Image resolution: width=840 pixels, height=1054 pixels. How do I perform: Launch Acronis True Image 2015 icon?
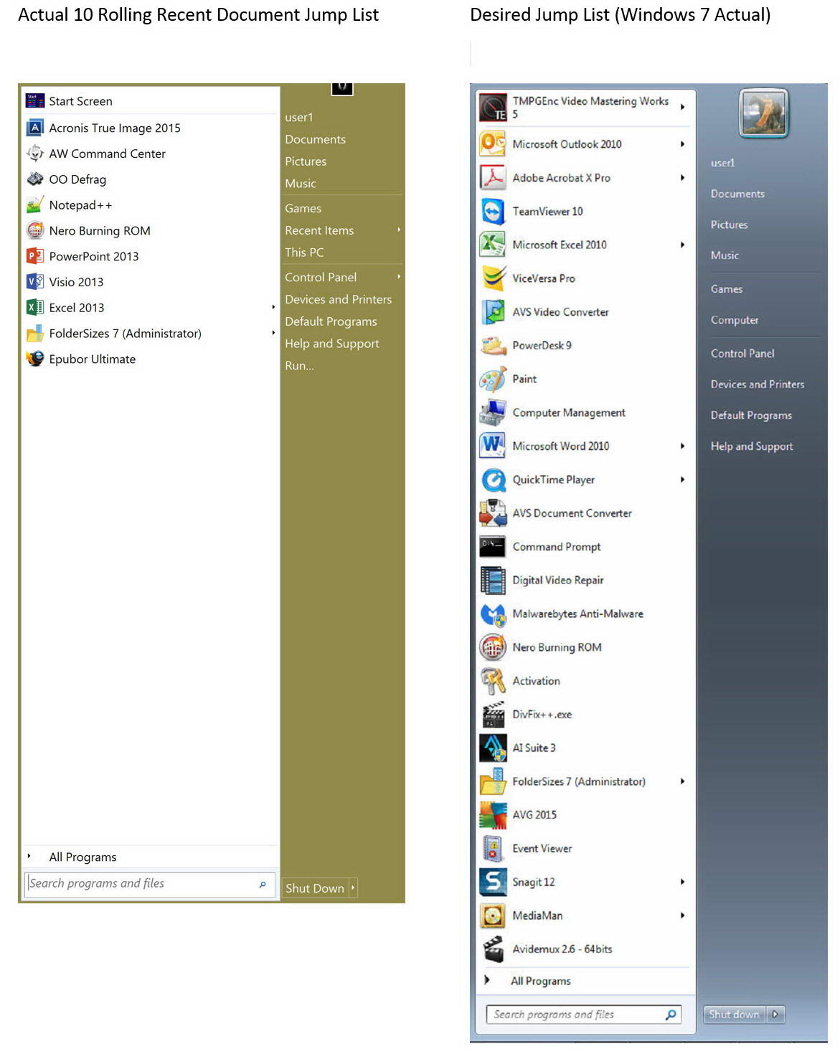coord(34,128)
